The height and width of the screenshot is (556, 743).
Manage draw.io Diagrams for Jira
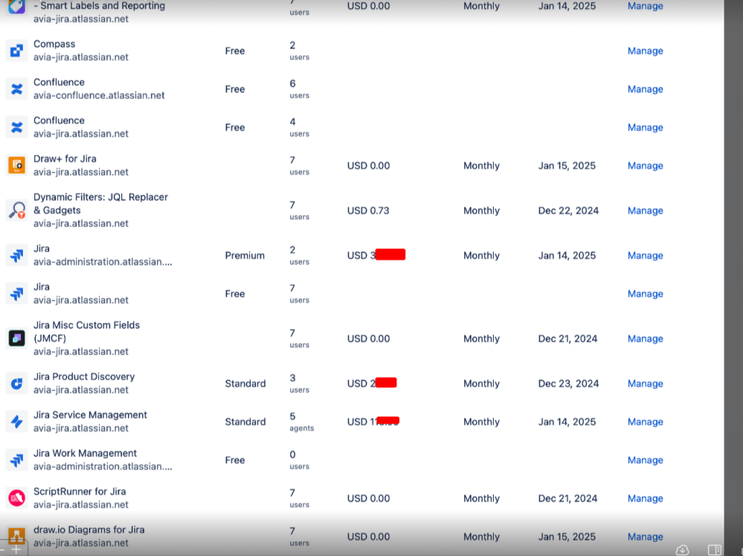[645, 537]
